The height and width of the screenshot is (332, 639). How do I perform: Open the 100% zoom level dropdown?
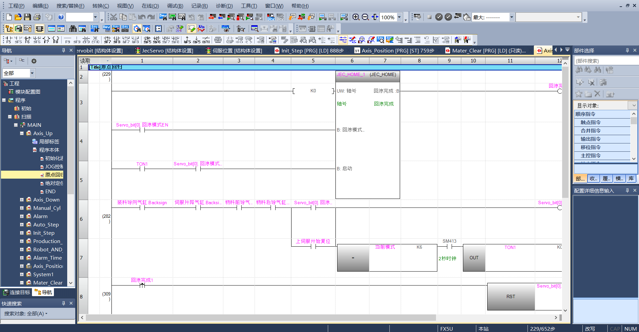pyautogui.click(x=399, y=17)
